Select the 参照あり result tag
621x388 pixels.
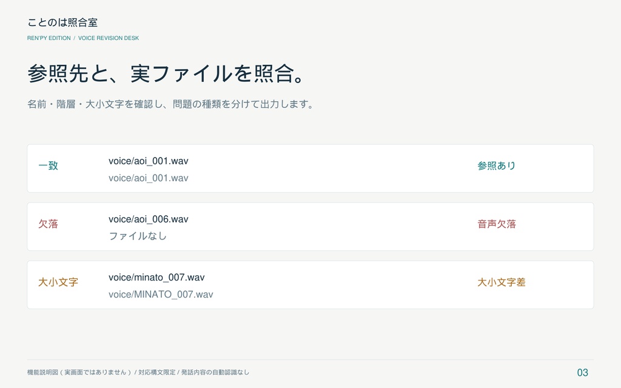pyautogui.click(x=496, y=166)
